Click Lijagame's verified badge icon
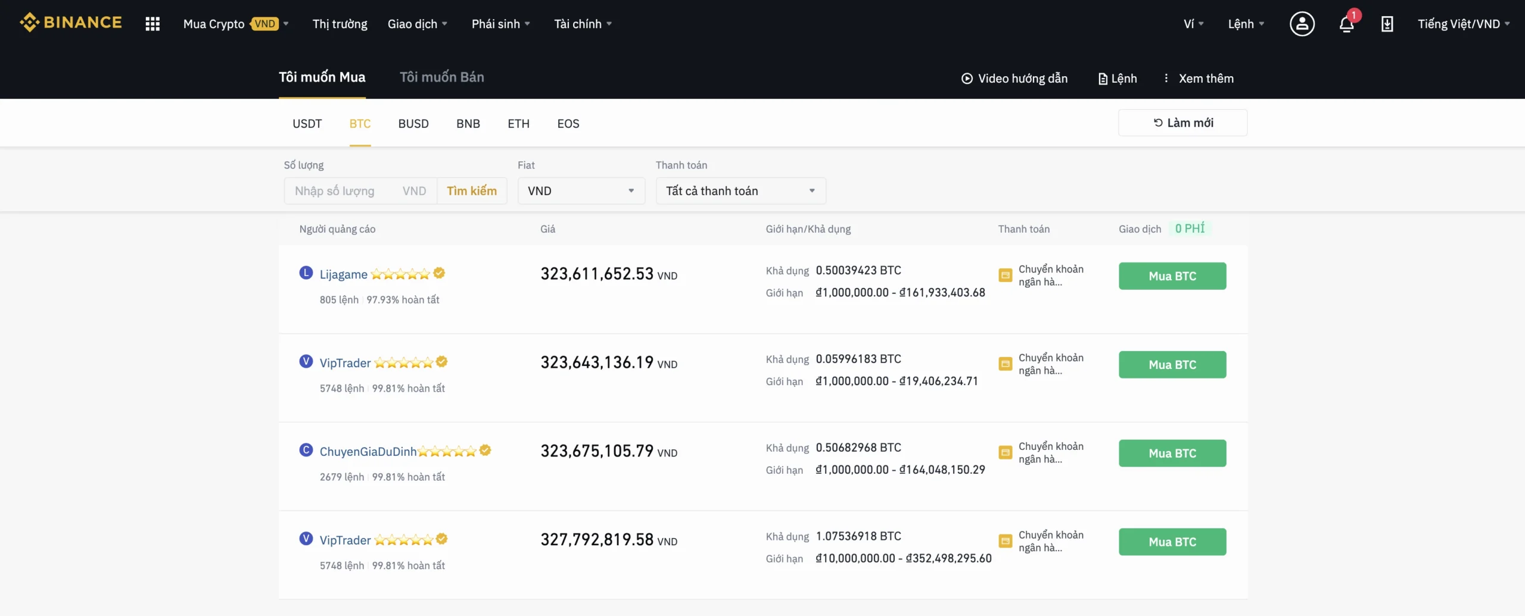 point(439,273)
